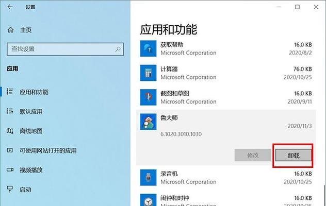Click the 录音机 app icon
This screenshot has height=206, width=326.
tap(148, 178)
